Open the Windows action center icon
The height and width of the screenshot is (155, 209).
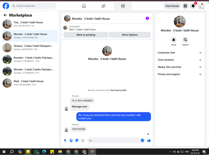(x=204, y=152)
